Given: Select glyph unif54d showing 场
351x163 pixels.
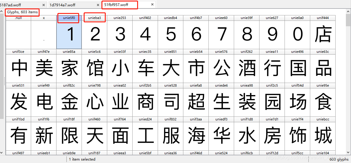Looking at the screenshot, I should click(x=298, y=100).
